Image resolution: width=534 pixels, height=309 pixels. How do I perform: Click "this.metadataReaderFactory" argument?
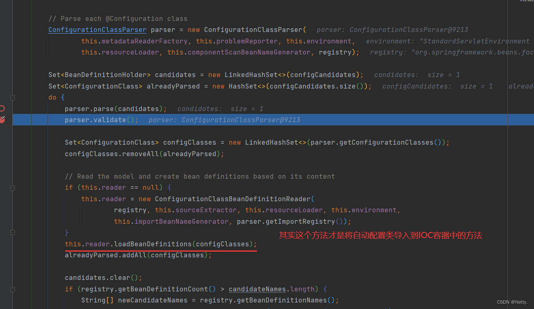tap(134, 41)
